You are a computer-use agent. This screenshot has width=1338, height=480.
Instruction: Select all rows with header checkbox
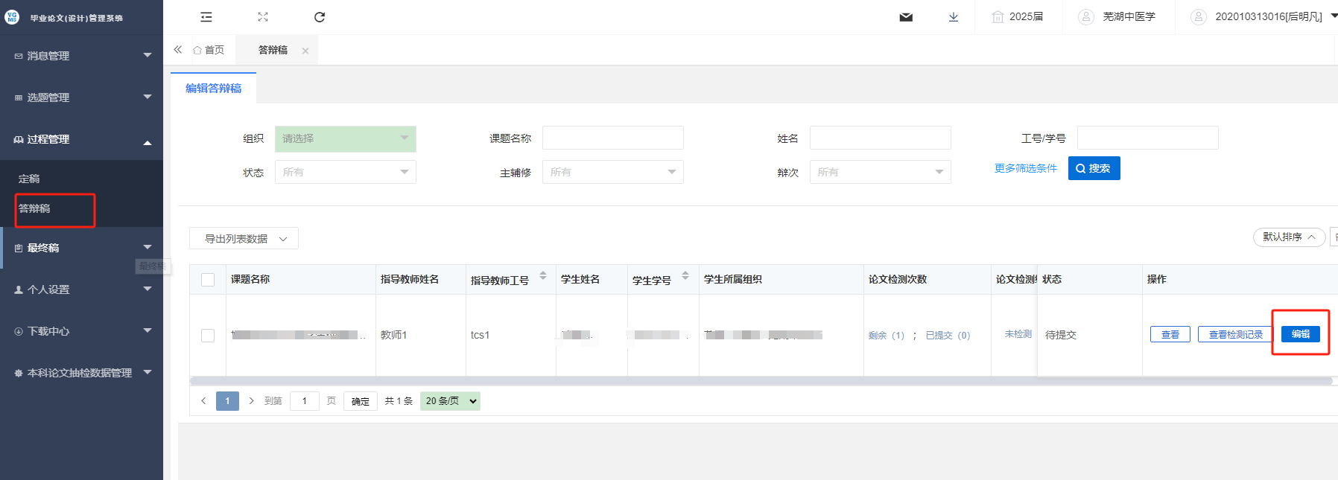[208, 280]
